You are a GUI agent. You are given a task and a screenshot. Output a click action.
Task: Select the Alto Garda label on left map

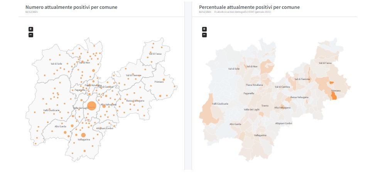61,126
